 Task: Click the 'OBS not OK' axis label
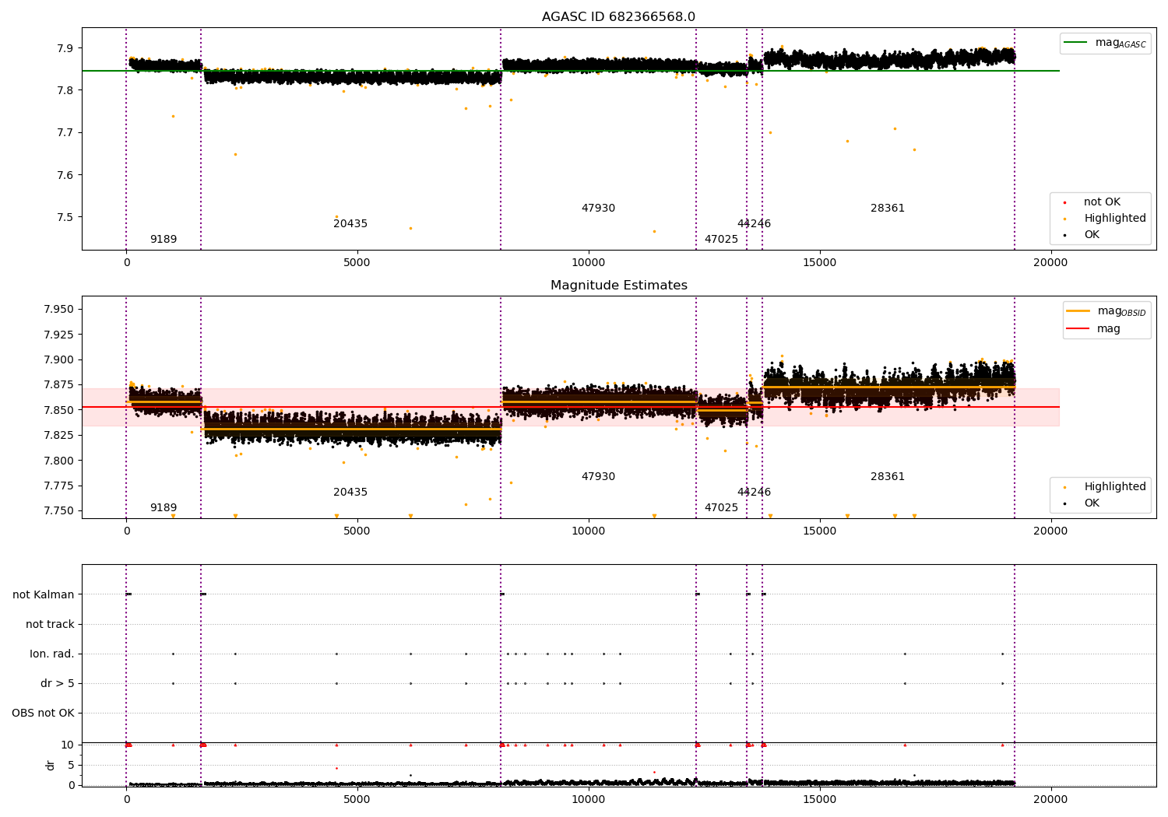coord(43,714)
